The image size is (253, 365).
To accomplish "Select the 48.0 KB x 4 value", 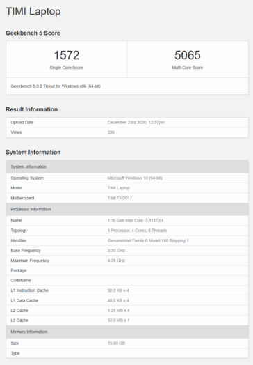I will [x=118, y=300].
